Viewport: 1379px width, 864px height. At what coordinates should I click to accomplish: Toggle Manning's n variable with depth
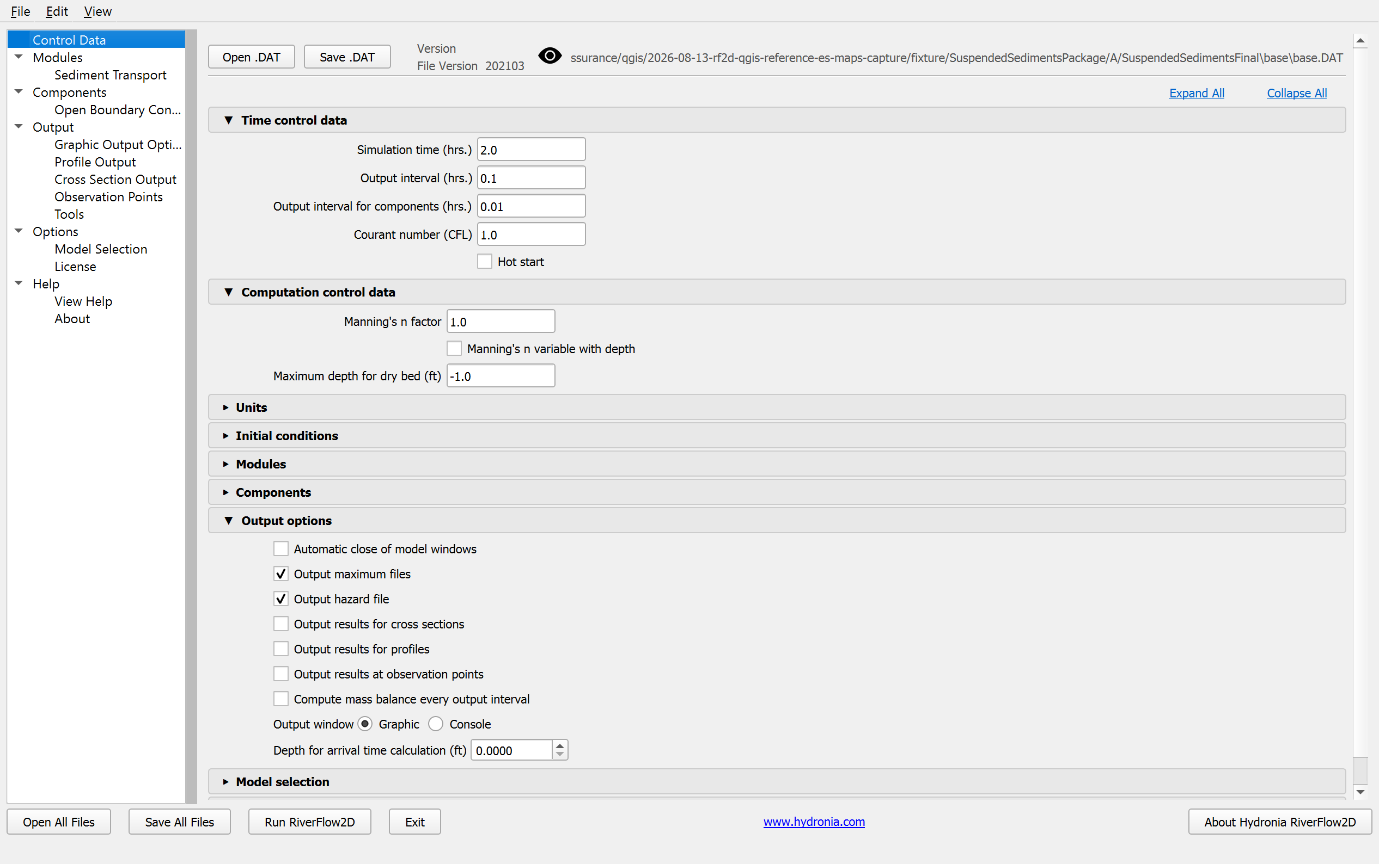point(454,349)
